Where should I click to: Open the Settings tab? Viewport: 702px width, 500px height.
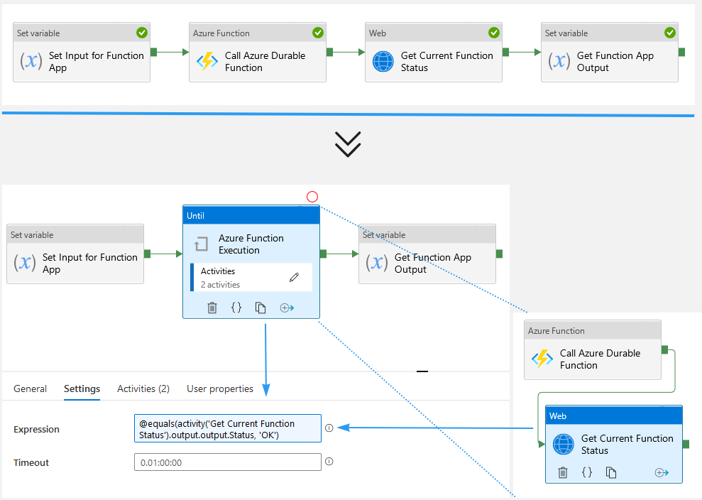tap(82, 389)
